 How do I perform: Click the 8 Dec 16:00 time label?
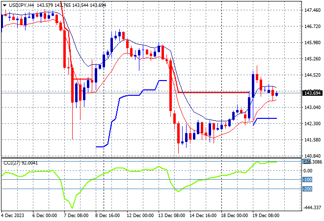108,216
